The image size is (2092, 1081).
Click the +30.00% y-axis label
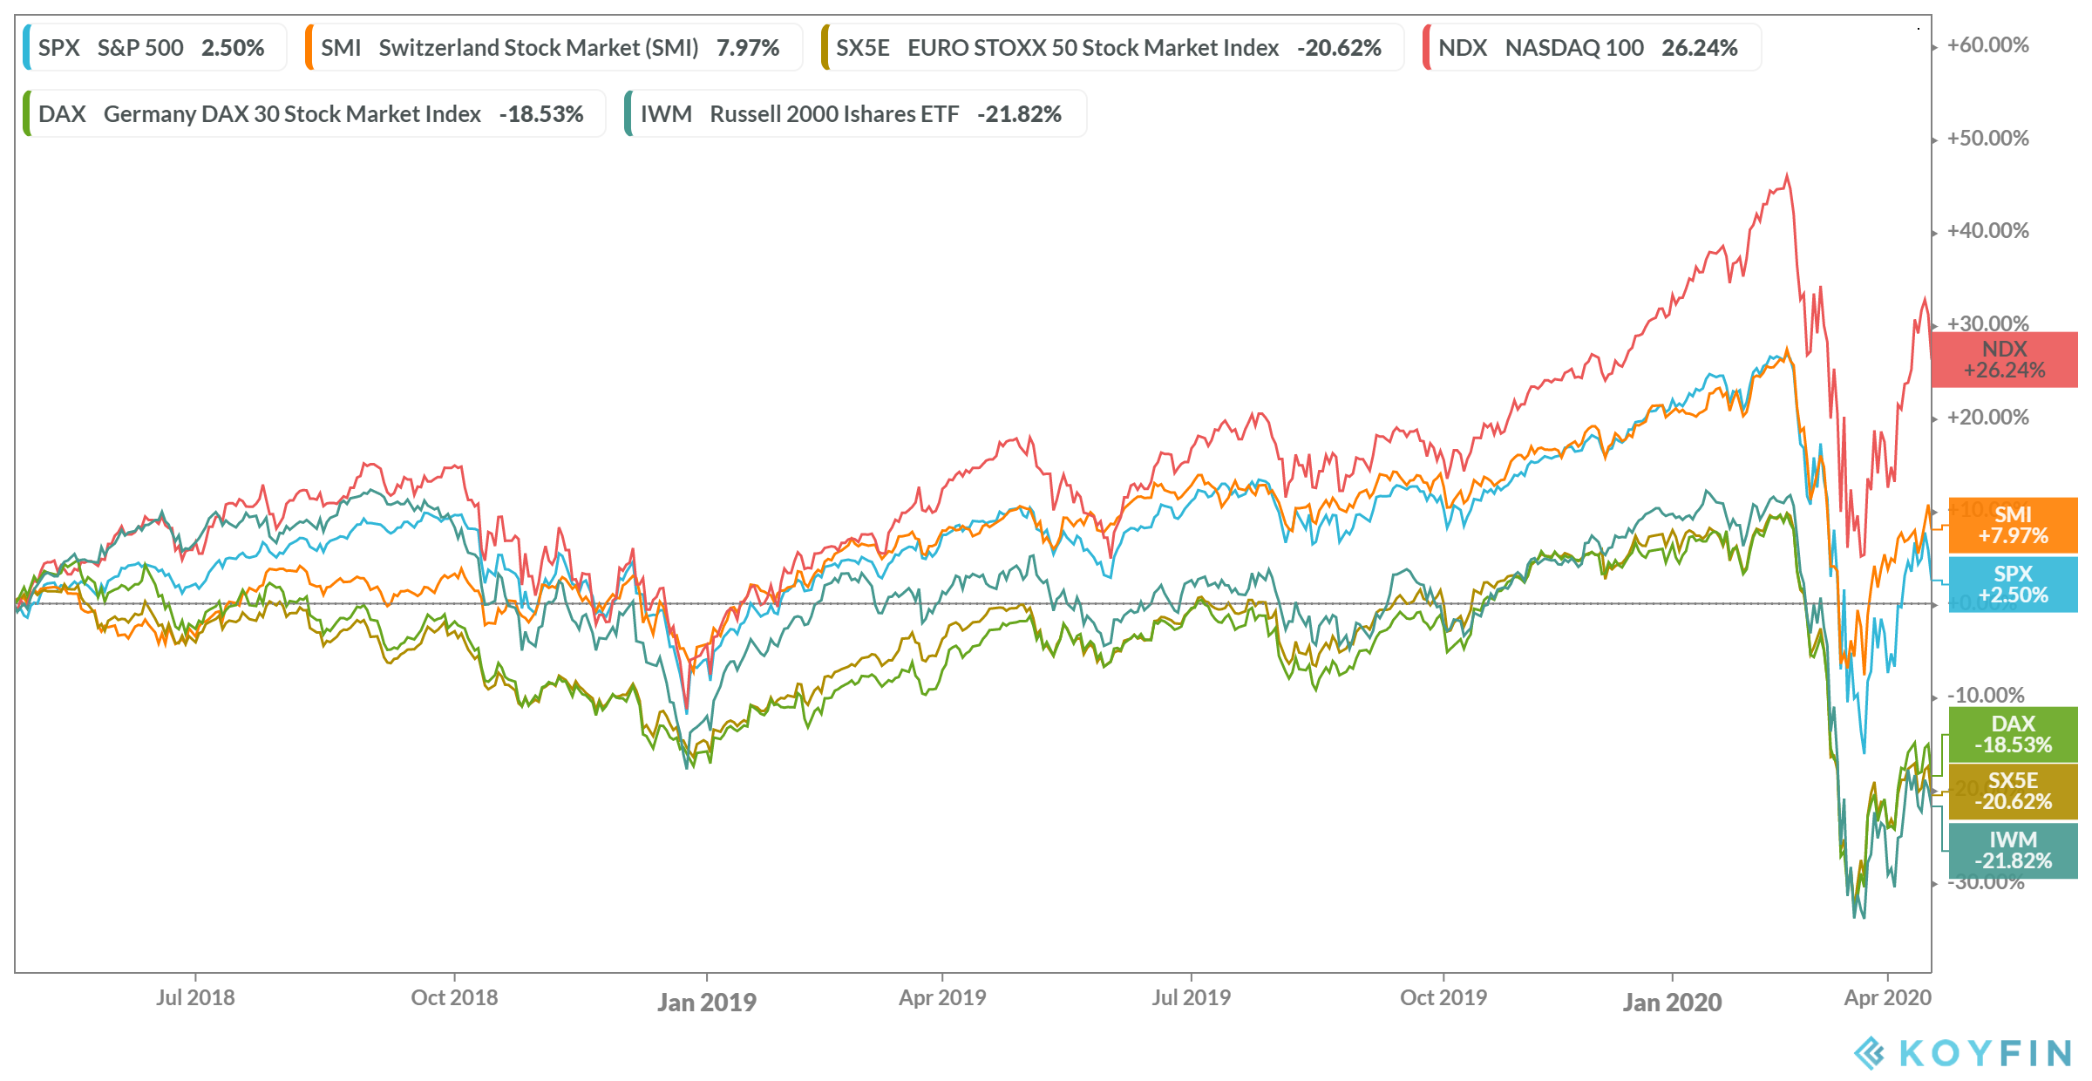point(1988,323)
